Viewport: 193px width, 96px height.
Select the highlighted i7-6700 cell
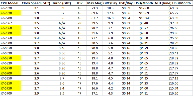11,73
